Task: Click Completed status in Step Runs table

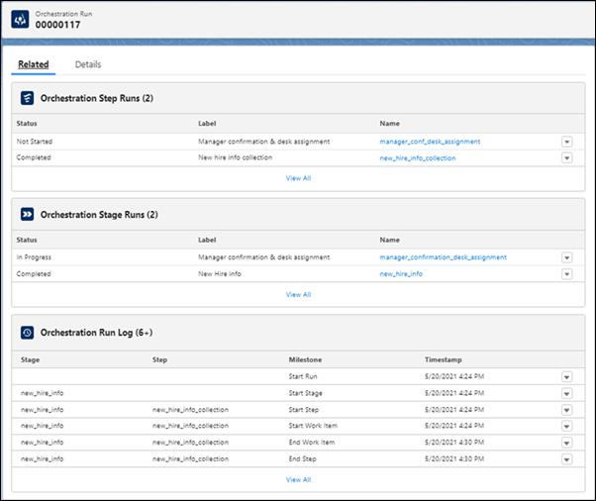Action: tap(34, 157)
